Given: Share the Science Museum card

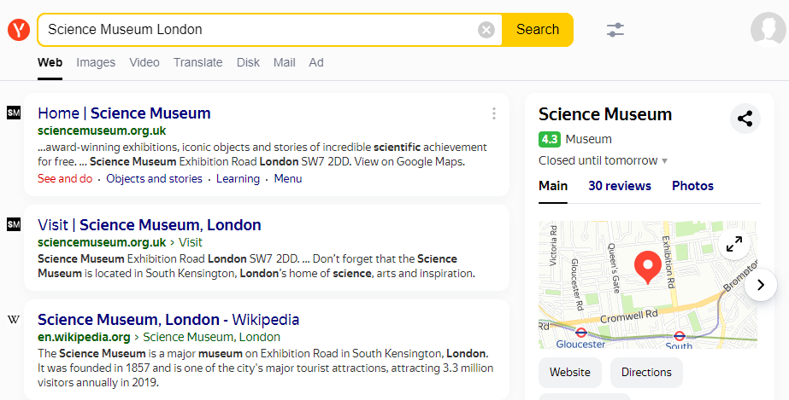Looking at the screenshot, I should tap(745, 119).
